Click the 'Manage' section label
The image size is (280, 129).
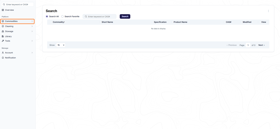(5, 48)
